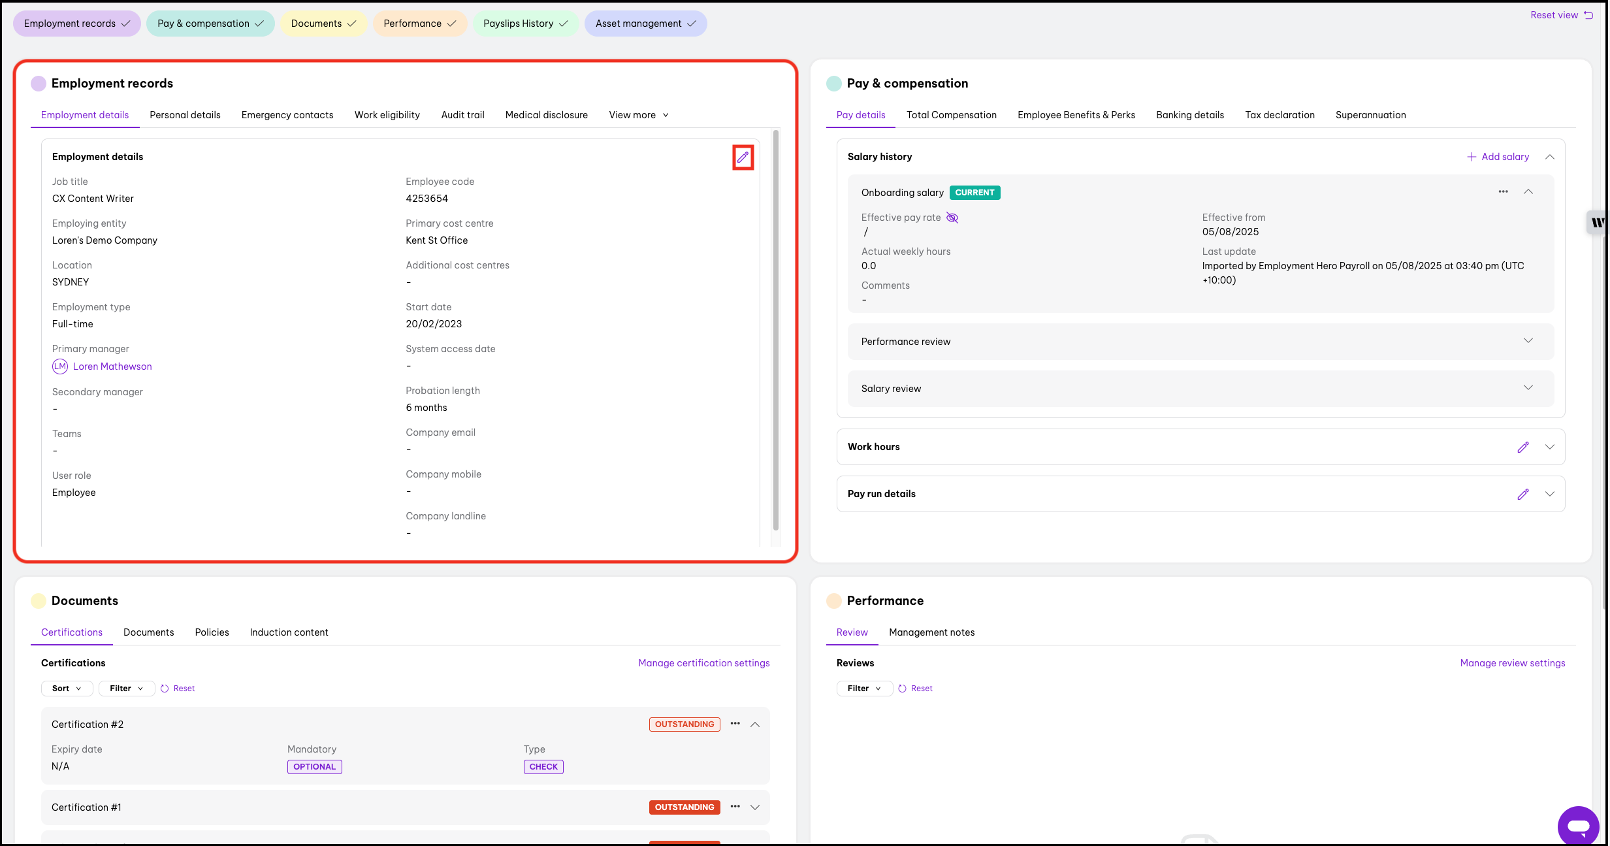The image size is (1610, 846).
Task: Click the Work hours edit pencil icon
Action: tap(1522, 447)
